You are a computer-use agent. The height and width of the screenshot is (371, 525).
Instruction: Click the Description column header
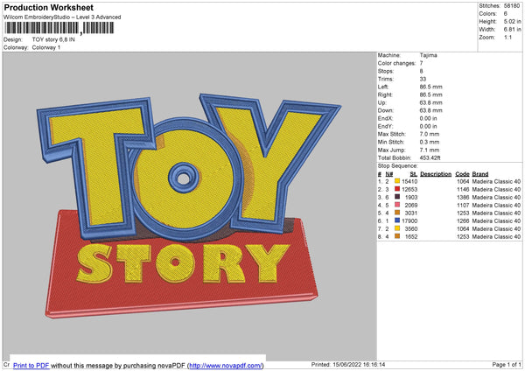tap(436, 174)
